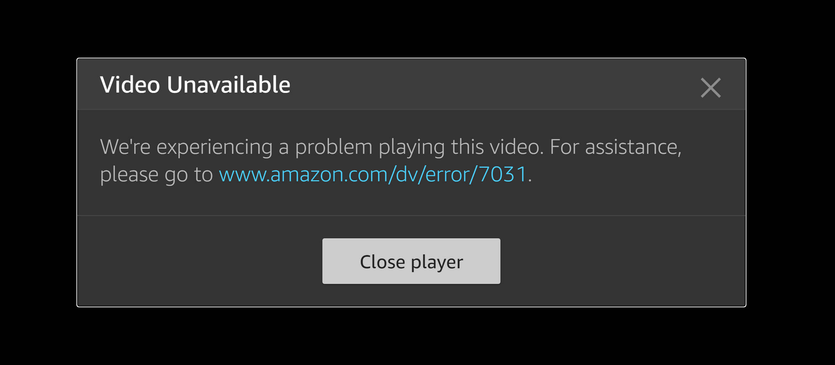This screenshot has width=835, height=365.
Task: Click the dark message panel below the link
Action: coord(411,200)
